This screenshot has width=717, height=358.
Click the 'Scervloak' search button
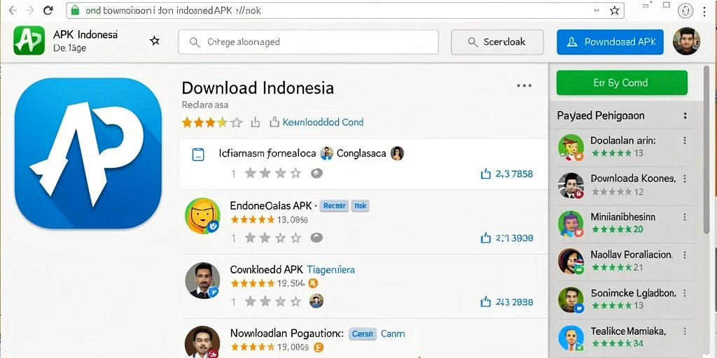click(497, 42)
